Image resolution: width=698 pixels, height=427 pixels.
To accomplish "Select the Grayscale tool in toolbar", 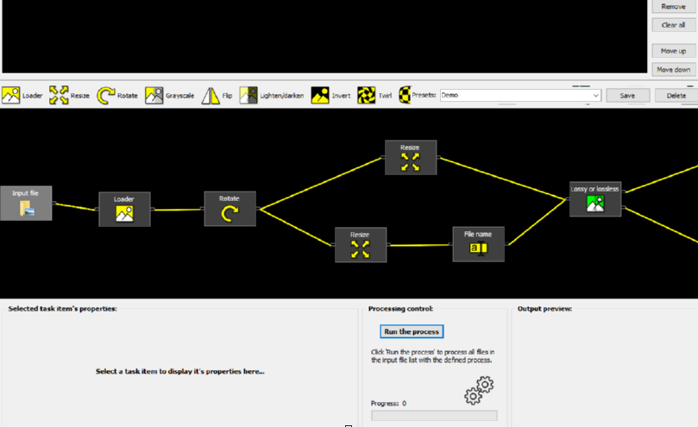I will point(170,95).
